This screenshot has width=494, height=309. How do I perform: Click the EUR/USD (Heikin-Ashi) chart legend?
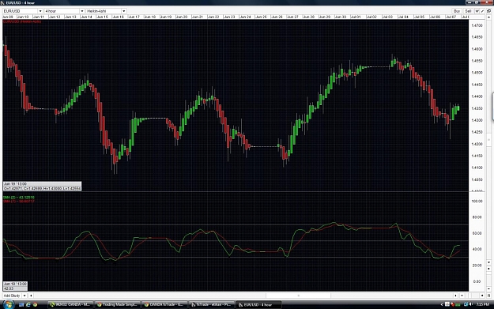point(22,21)
